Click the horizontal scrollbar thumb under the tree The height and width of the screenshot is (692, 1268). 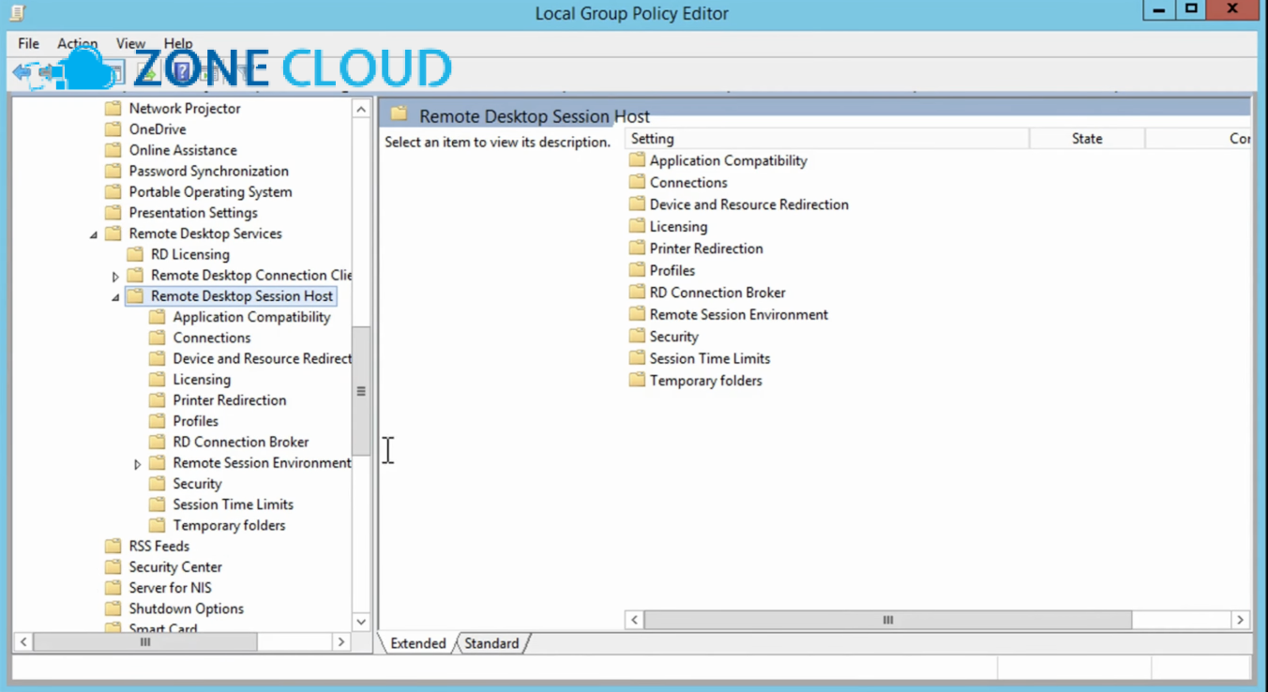point(144,642)
